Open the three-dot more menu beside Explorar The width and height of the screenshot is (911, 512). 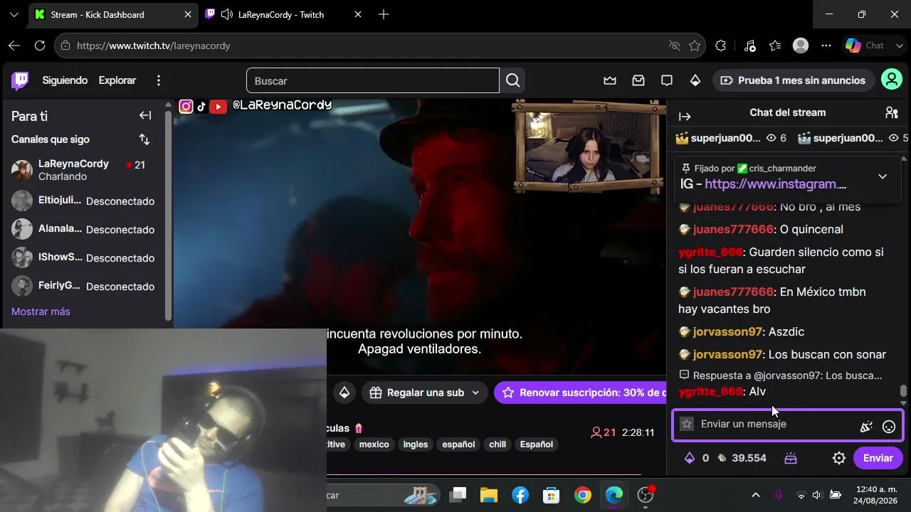coord(159,80)
